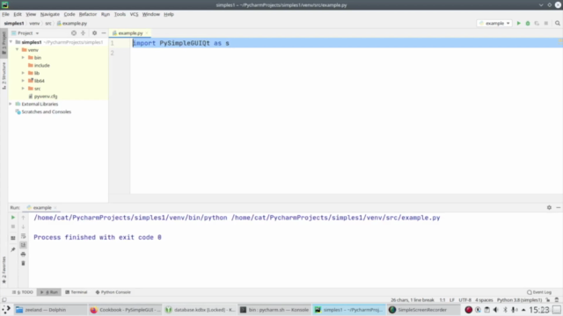Click Run with Coverage icon in toolbar
The width and height of the screenshot is (563, 316).
537,24
